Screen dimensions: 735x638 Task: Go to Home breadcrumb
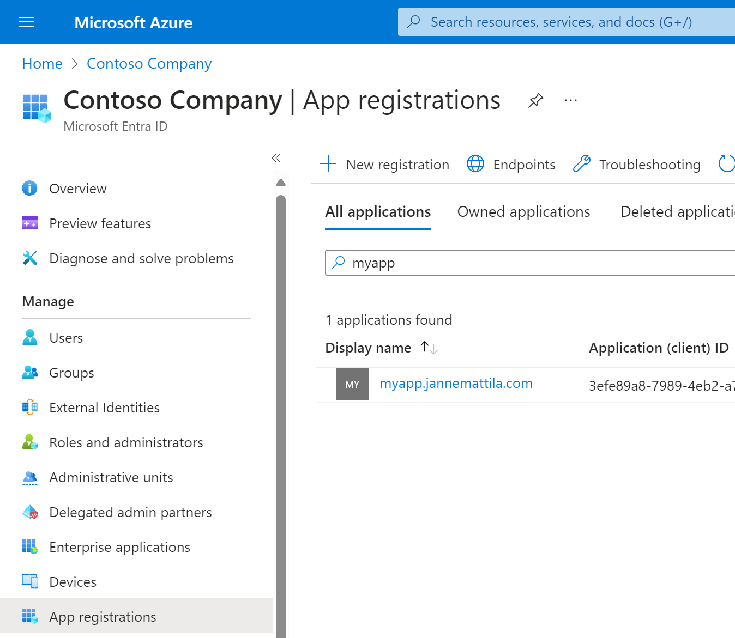pyautogui.click(x=43, y=64)
